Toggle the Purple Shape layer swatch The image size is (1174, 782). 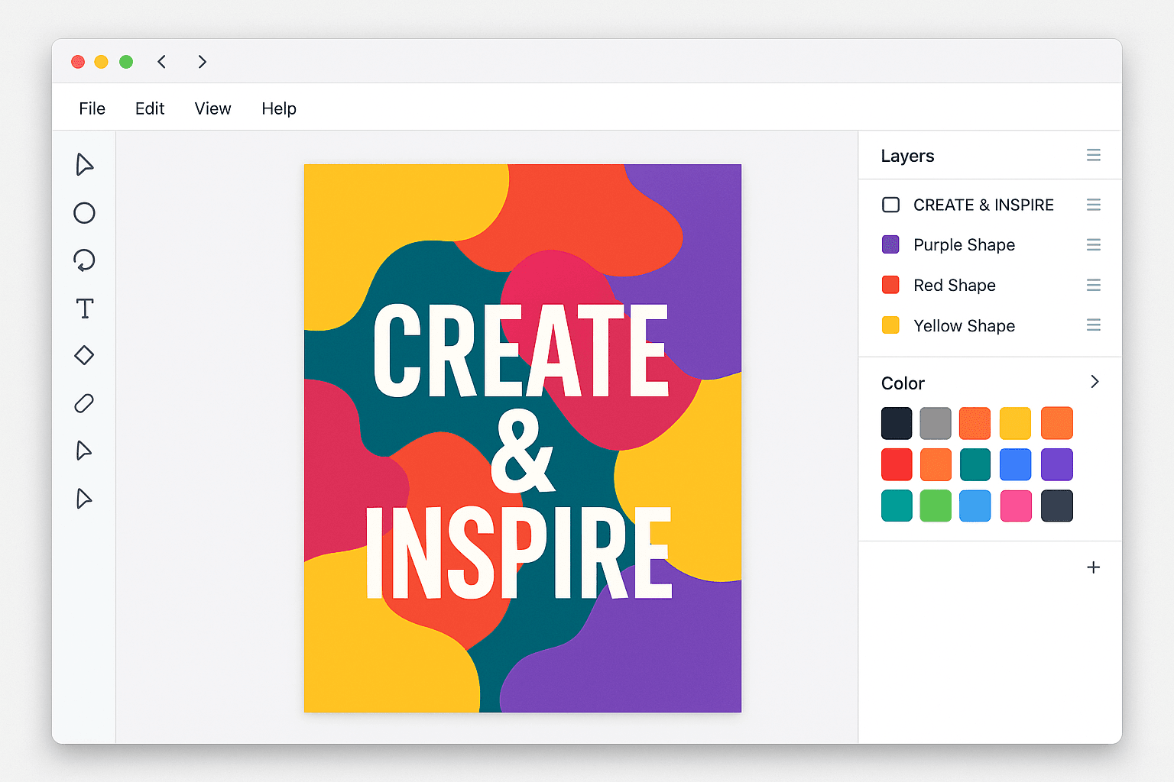tap(890, 244)
